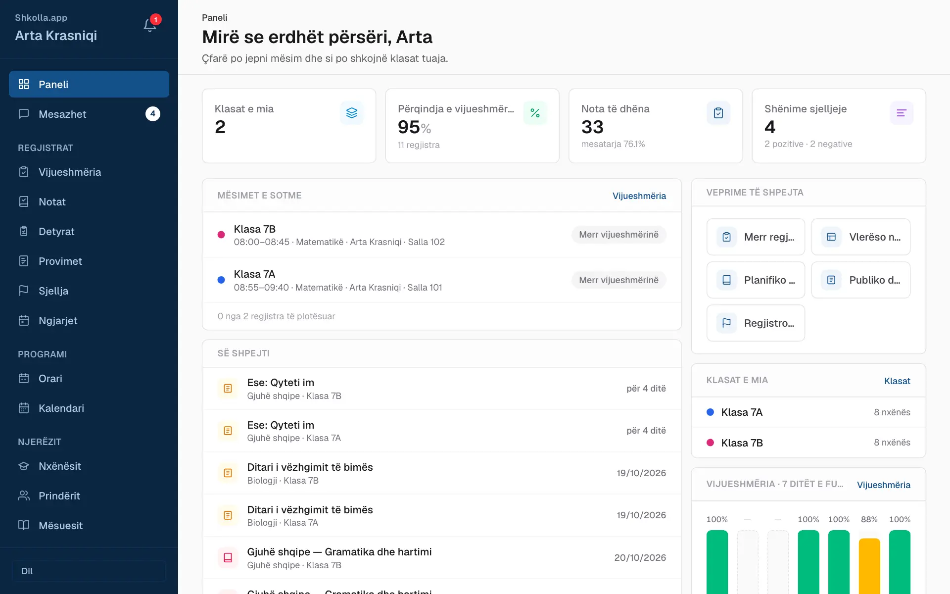Click the Regjistro quick action with flag icon

click(x=756, y=323)
